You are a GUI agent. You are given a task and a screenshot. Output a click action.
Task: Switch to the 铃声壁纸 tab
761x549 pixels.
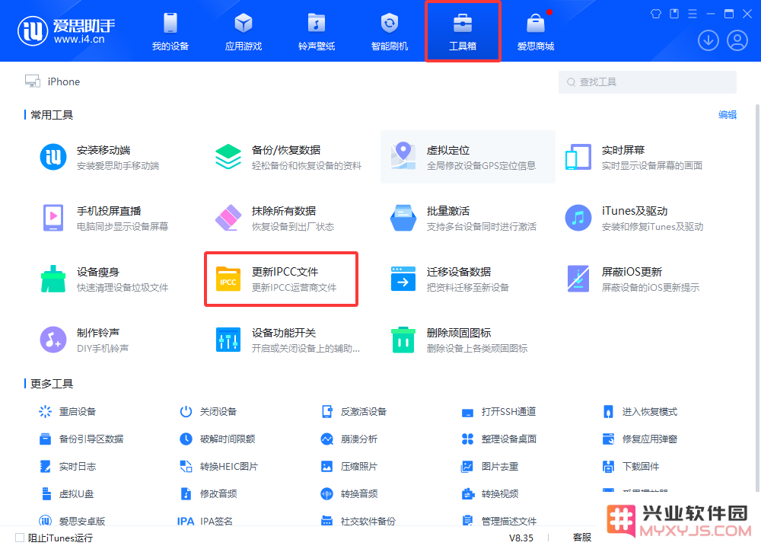(x=317, y=31)
